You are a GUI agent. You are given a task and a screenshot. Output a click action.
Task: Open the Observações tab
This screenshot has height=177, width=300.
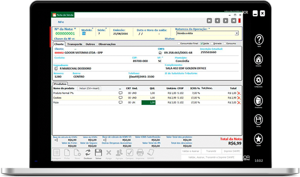107,44
